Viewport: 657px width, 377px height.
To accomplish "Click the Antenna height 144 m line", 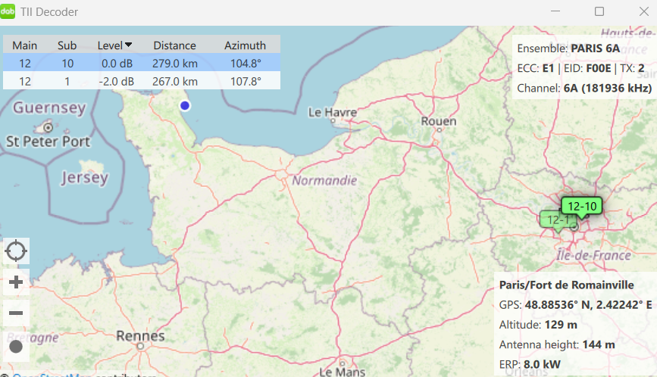I will 557,344.
